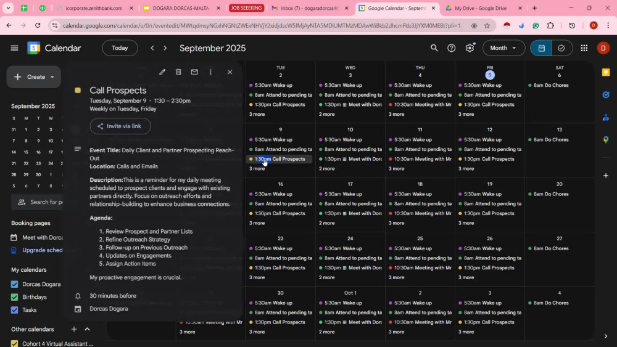This screenshot has width=617, height=347.
Task: Open the settings gear menu
Action: tap(470, 48)
